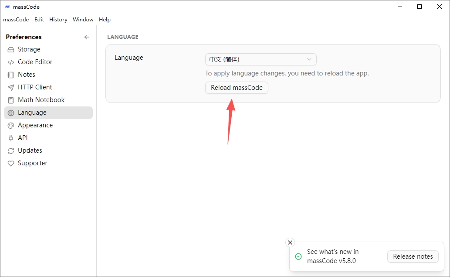Open the Notes notebook icon

[x=11, y=75]
